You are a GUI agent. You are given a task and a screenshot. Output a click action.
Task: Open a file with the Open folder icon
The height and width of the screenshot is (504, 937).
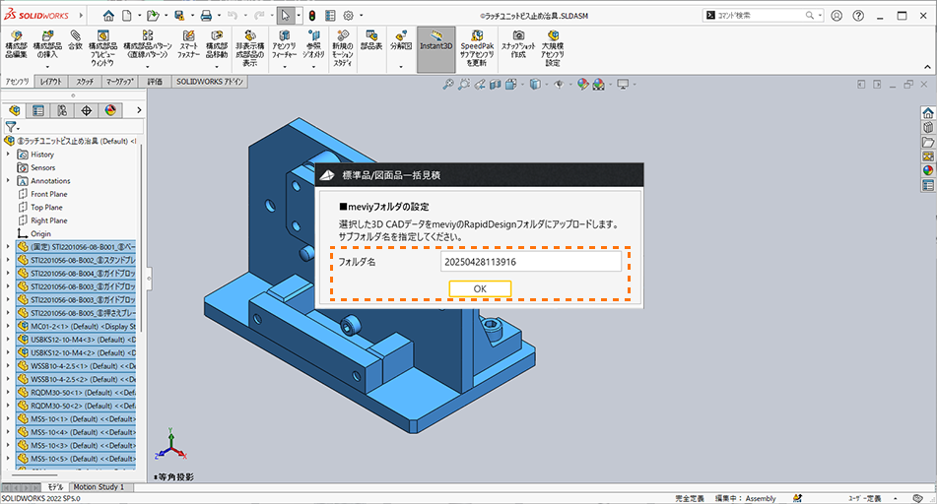pyautogui.click(x=153, y=16)
